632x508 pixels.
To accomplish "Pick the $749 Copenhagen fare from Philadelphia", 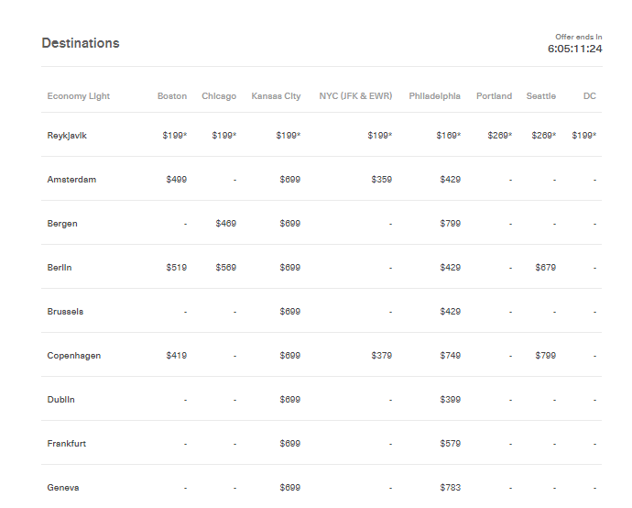I will (x=450, y=356).
